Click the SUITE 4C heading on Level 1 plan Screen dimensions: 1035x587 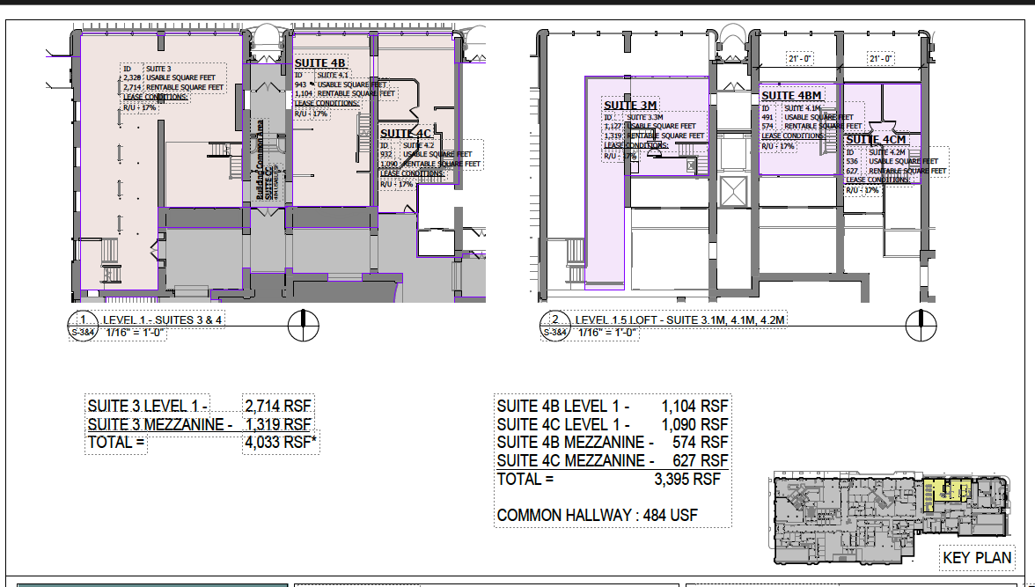(405, 134)
